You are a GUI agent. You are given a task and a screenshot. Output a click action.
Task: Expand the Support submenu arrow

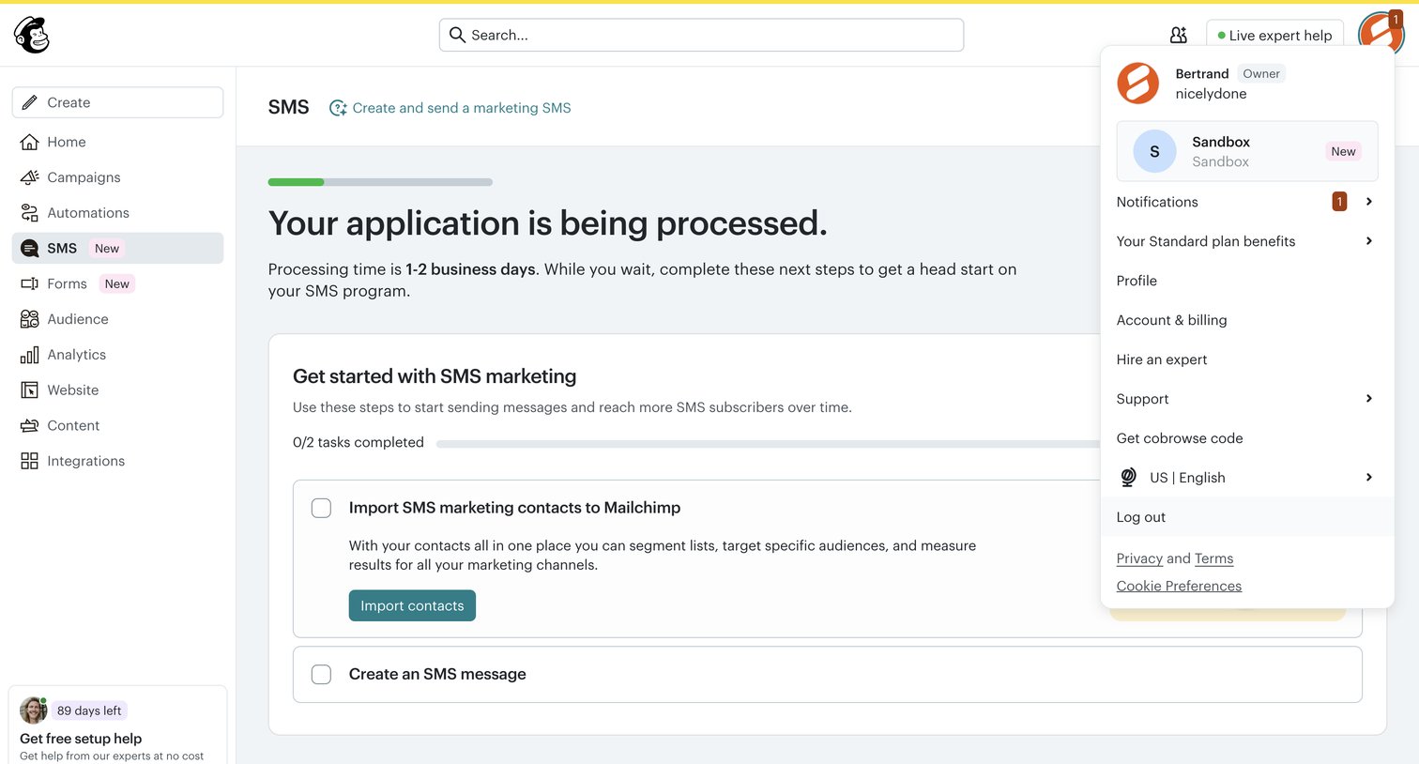(x=1369, y=399)
